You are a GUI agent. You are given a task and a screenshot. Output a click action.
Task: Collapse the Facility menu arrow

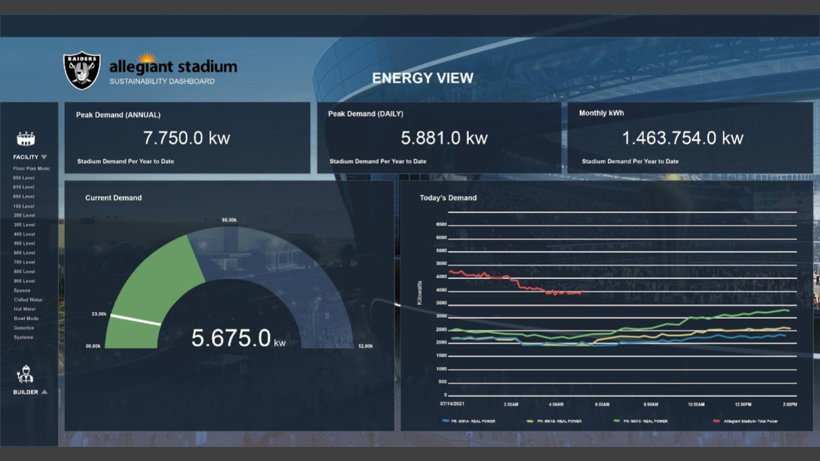(44, 157)
